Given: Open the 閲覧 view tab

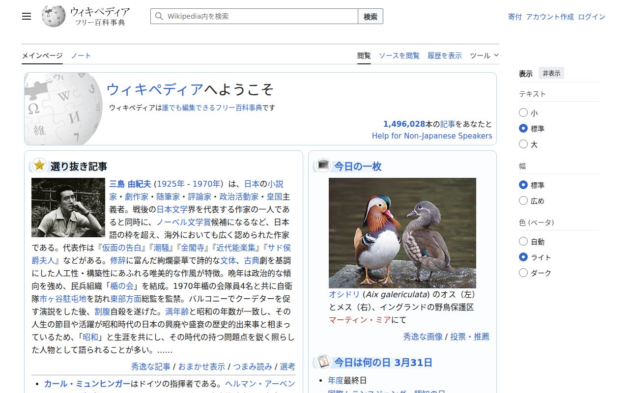Looking at the screenshot, I should (x=364, y=56).
